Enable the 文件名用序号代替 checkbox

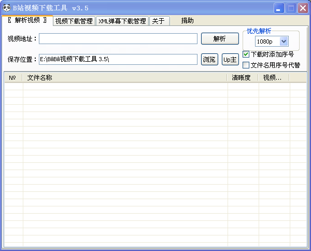point(246,65)
